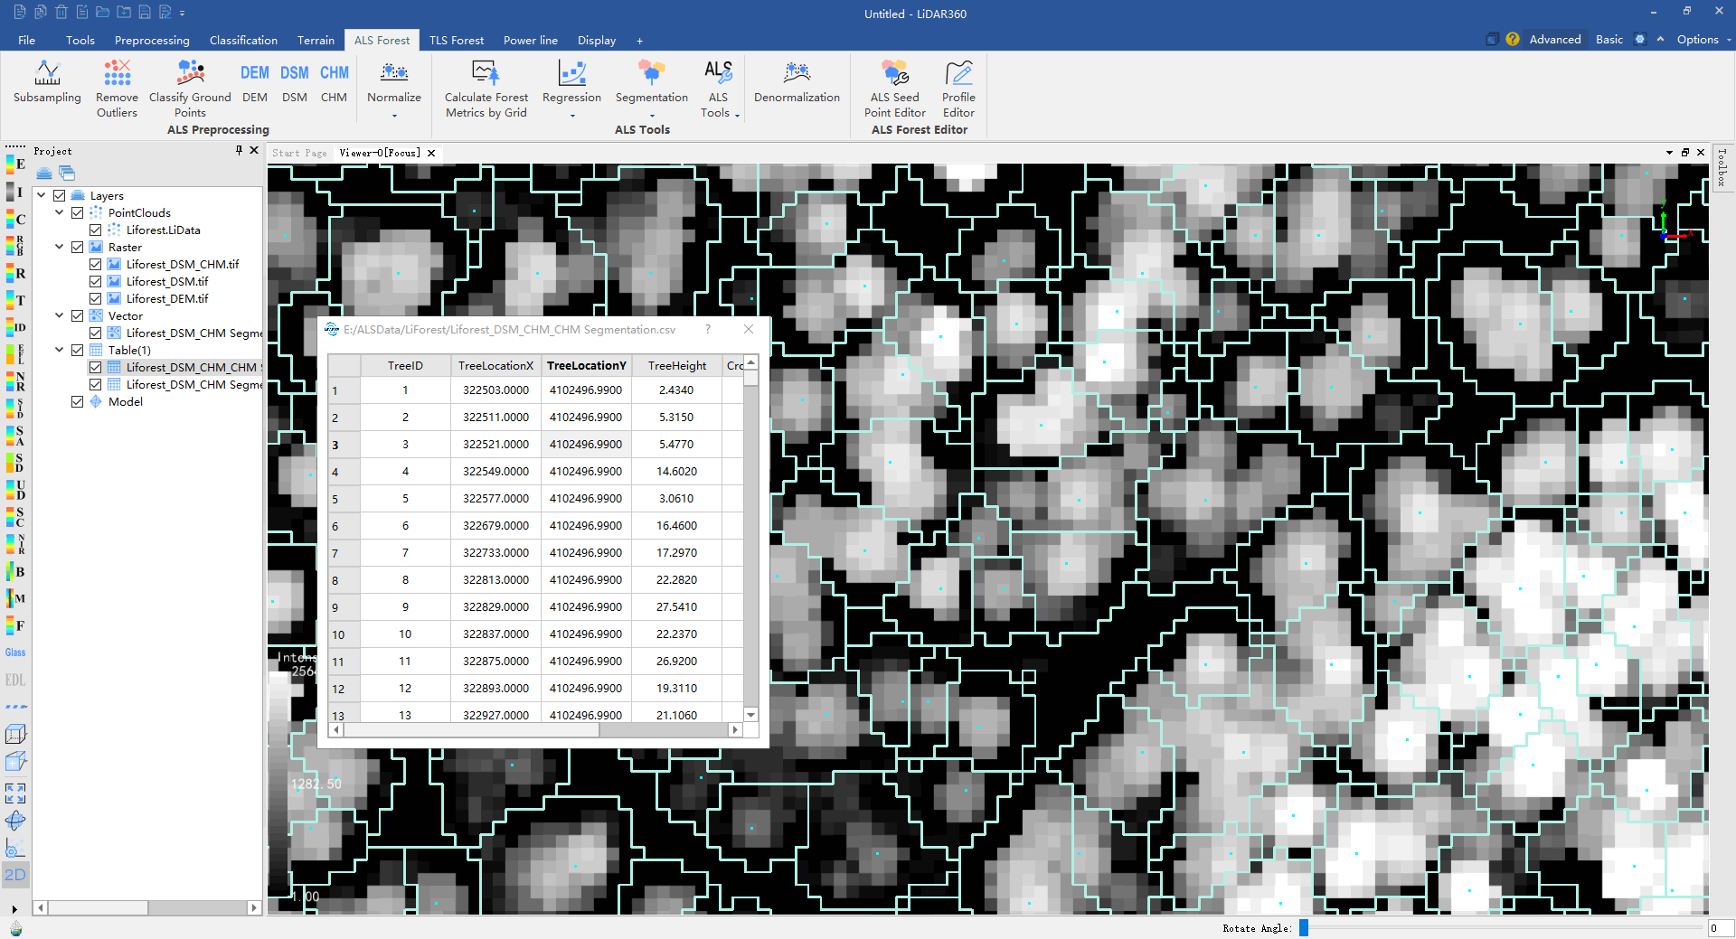
Task: Display by tree ID in sidebar
Action: point(15,327)
